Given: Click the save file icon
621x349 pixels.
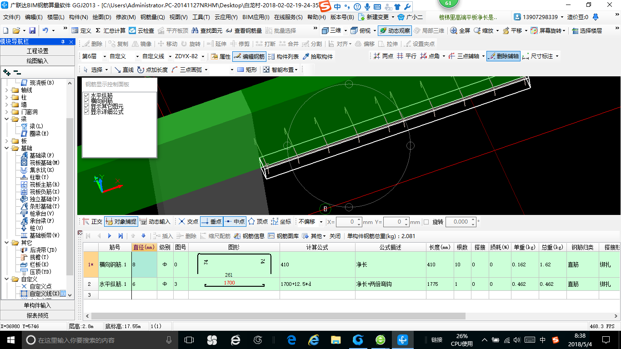Looking at the screenshot, I should (x=32, y=30).
